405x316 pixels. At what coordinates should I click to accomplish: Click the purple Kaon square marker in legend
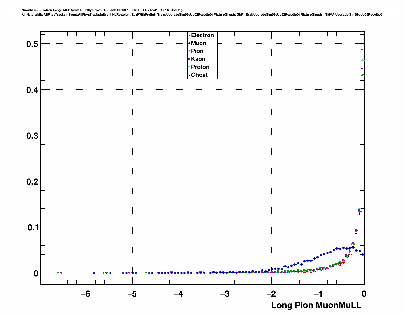click(189, 59)
